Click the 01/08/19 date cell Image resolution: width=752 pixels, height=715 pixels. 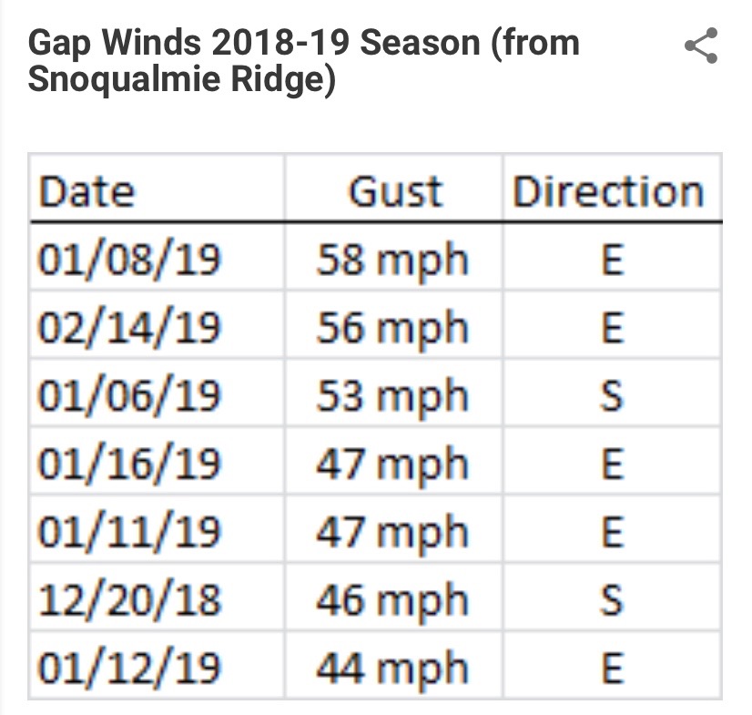coord(129,260)
